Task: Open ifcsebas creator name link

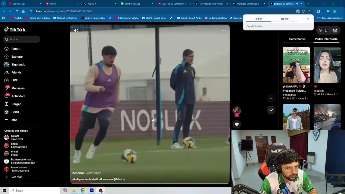Action: coord(78,173)
